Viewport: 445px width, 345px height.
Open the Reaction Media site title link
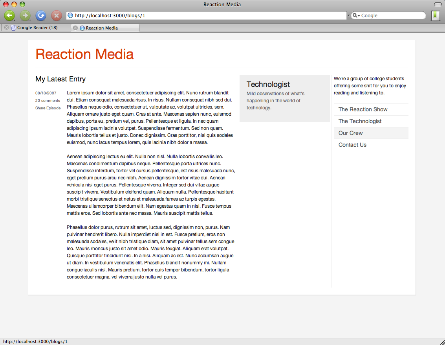tap(84, 54)
